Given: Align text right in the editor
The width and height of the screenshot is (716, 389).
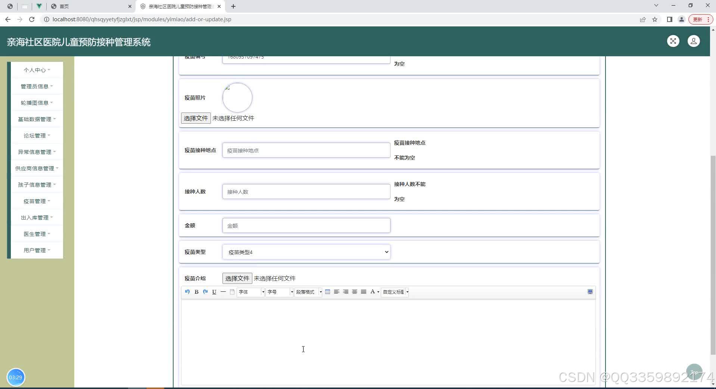Looking at the screenshot, I should click(x=346, y=292).
